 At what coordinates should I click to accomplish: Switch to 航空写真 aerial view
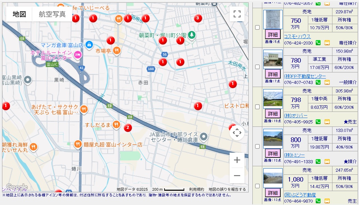point(52,14)
